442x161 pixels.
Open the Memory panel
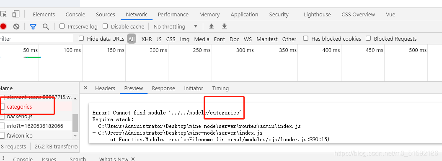[x=209, y=14]
